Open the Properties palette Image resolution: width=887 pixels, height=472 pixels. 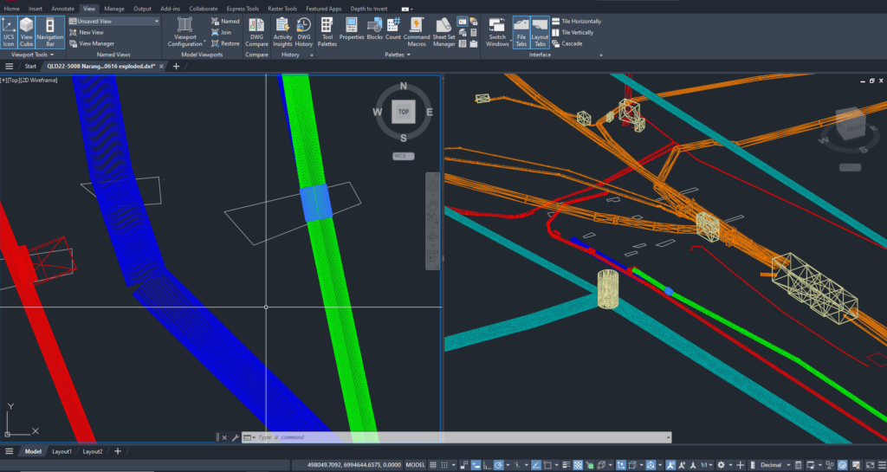coord(352,29)
